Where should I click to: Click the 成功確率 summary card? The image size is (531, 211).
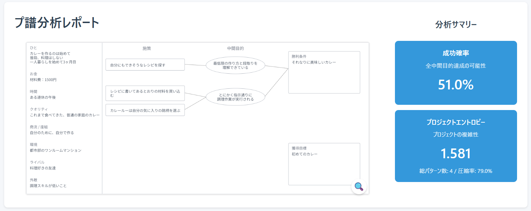coord(456,73)
